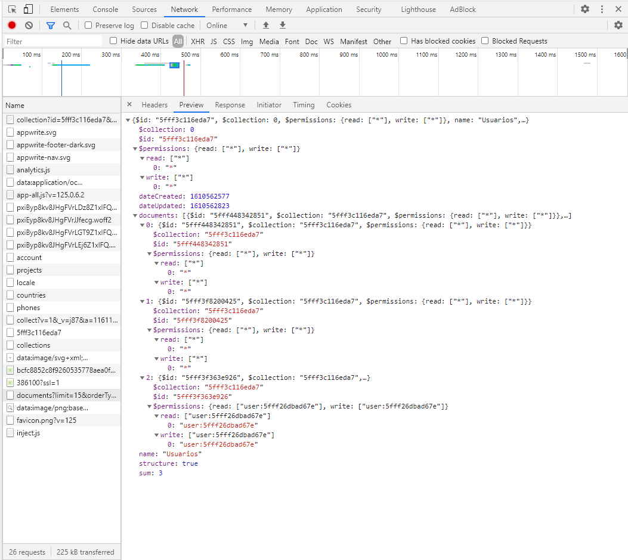Open the Lighthouse panel

coord(418,9)
